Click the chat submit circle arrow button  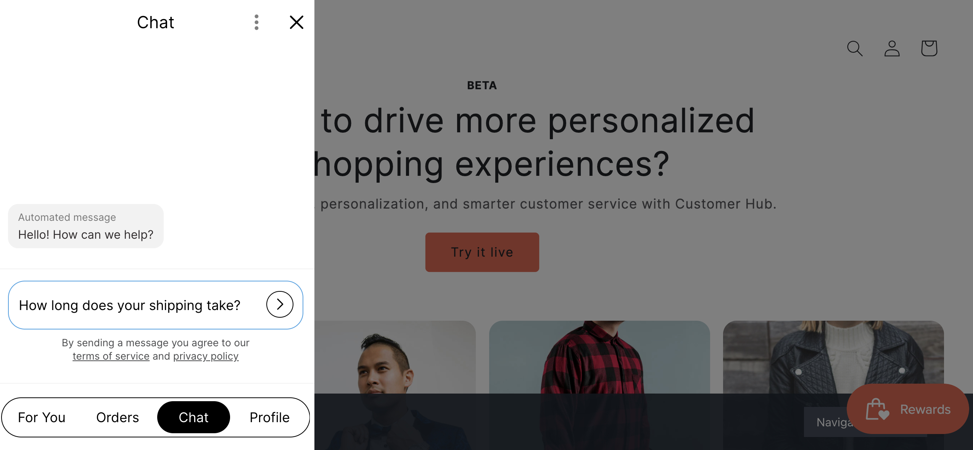280,304
